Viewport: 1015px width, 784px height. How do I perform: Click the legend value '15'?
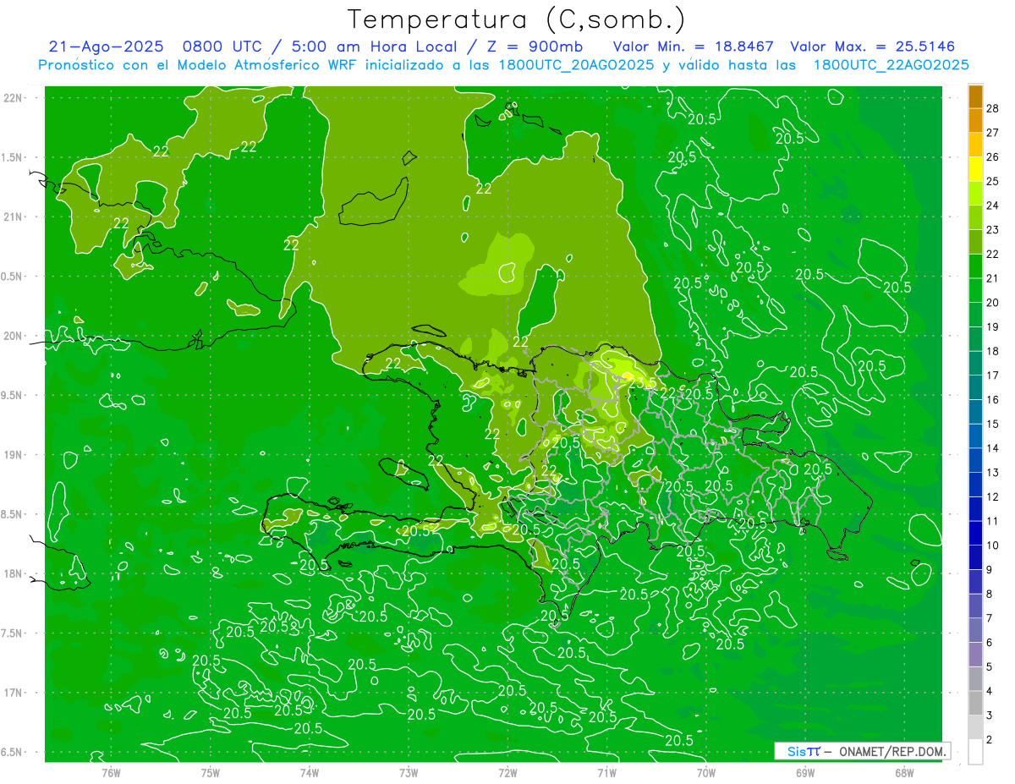pos(993,425)
